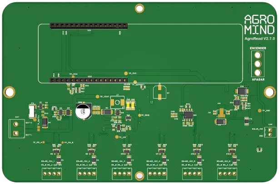Click the TP_RS_A test point pad

pos(44,142)
